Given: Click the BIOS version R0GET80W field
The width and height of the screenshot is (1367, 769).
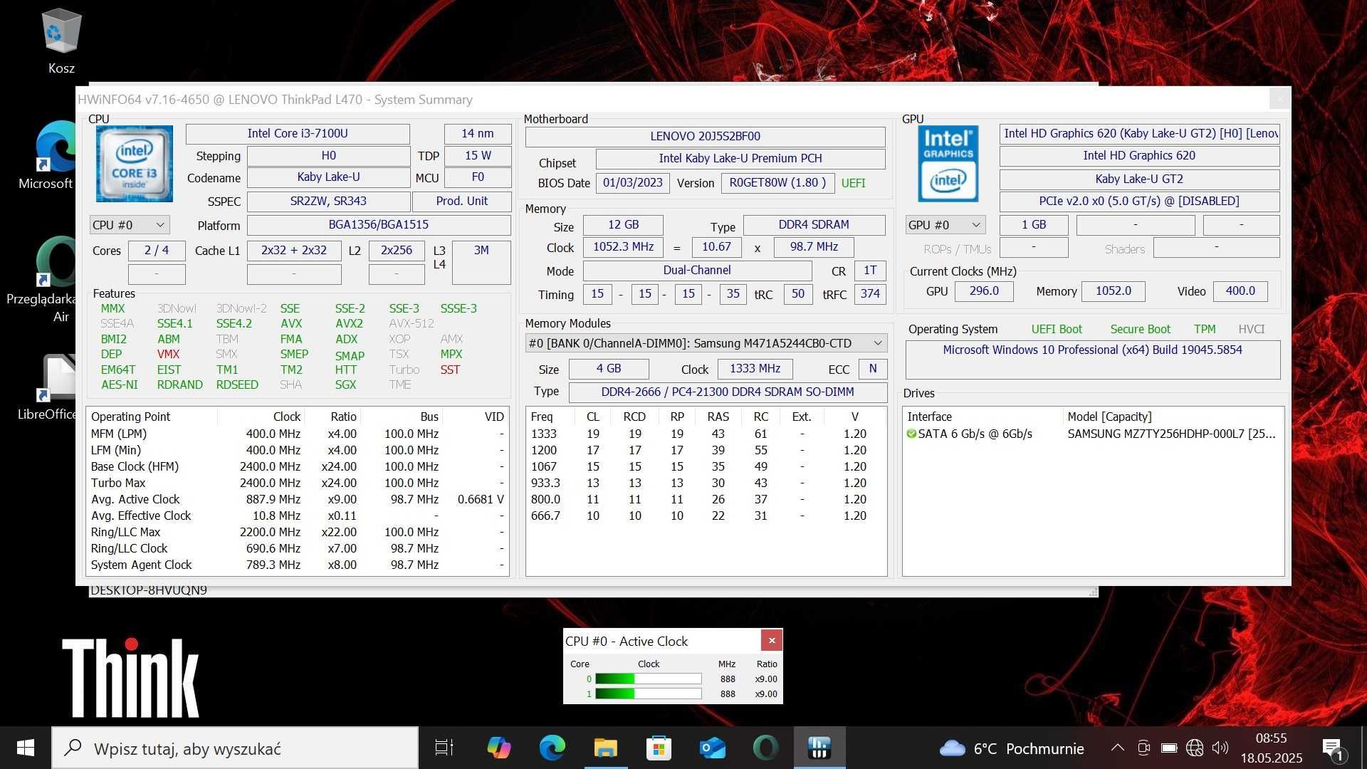Looking at the screenshot, I should (x=777, y=182).
